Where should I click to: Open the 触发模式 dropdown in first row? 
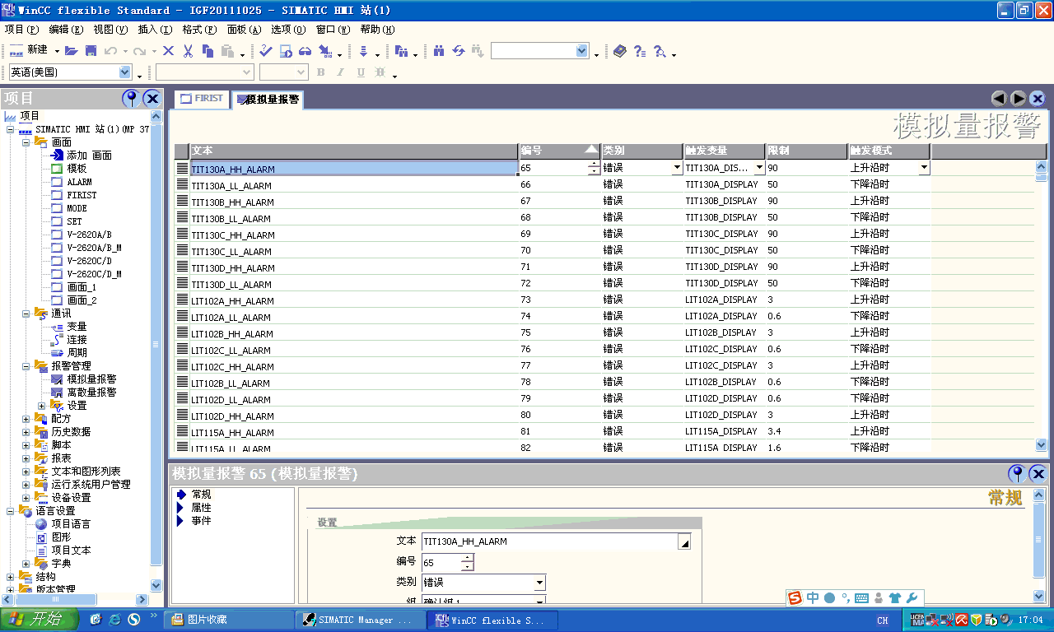point(924,168)
